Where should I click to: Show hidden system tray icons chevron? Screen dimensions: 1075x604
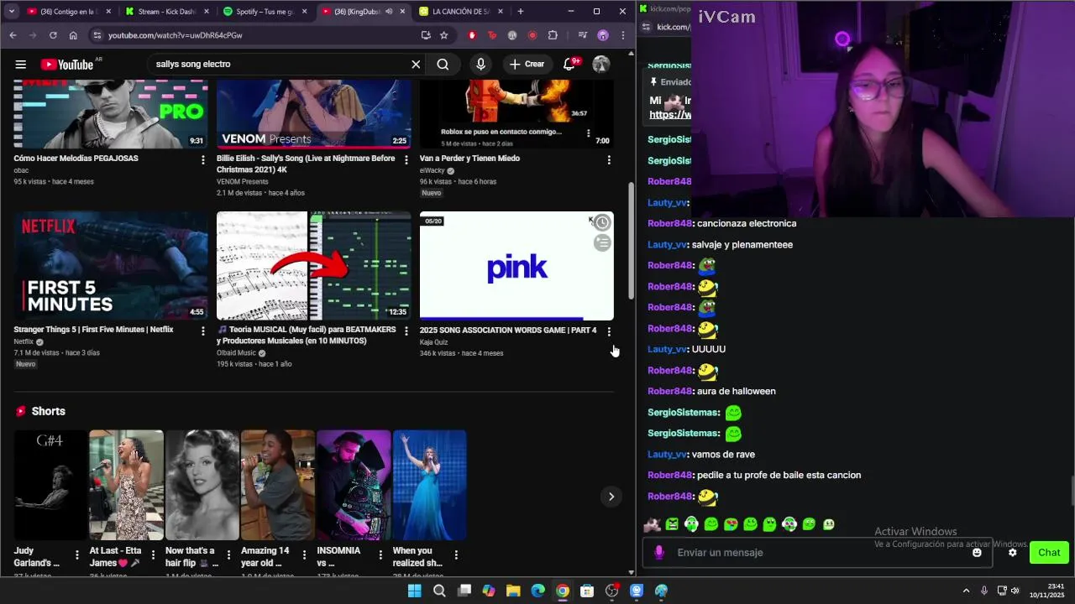click(x=966, y=591)
